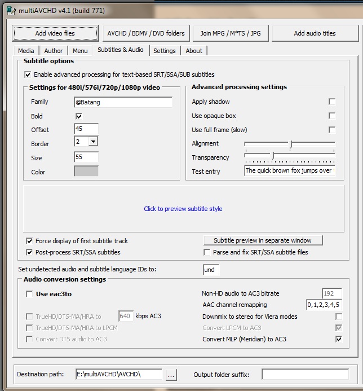Toggle Force display of first subtitle track
The width and height of the screenshot is (363, 391).
29,241
